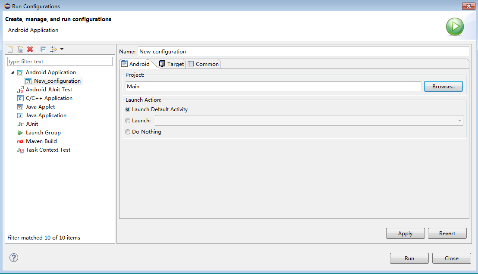Click the New launch configuration icon
Image resolution: width=478 pixels, height=274 pixels.
(11, 49)
